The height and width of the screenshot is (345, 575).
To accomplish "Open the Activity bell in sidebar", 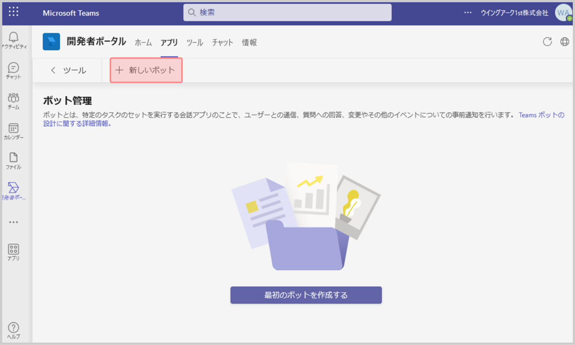I will (x=14, y=40).
